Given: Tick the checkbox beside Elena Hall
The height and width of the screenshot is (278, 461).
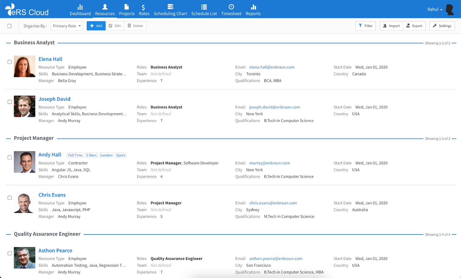Looking at the screenshot, I should coord(10,62).
